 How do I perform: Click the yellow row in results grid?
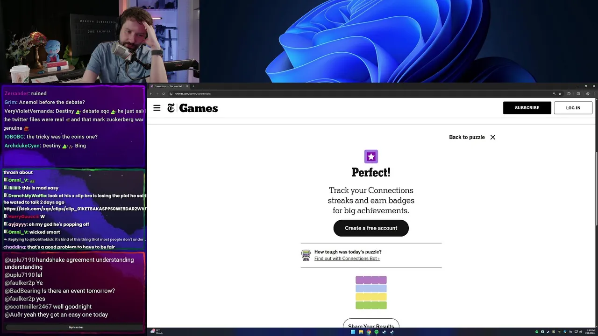(371, 297)
